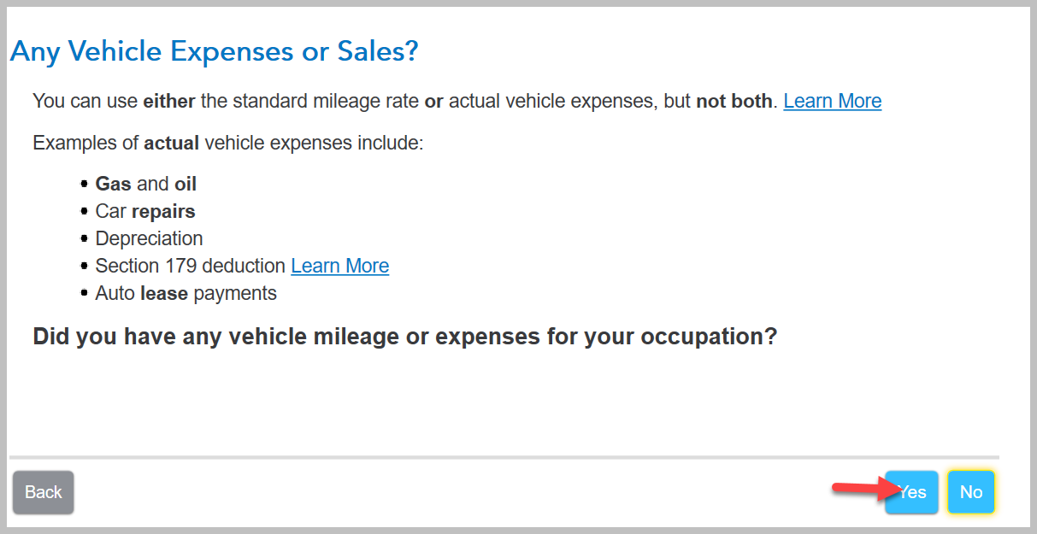
Task: Click the bold 'not both' text
Action: click(x=734, y=101)
